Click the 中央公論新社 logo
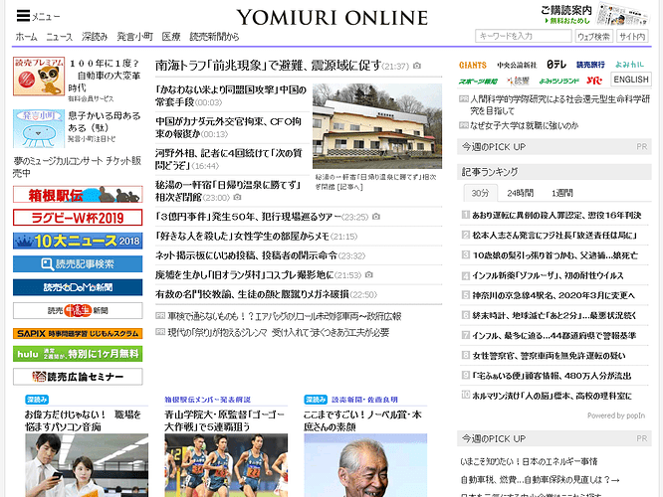663x497 pixels. coord(517,65)
